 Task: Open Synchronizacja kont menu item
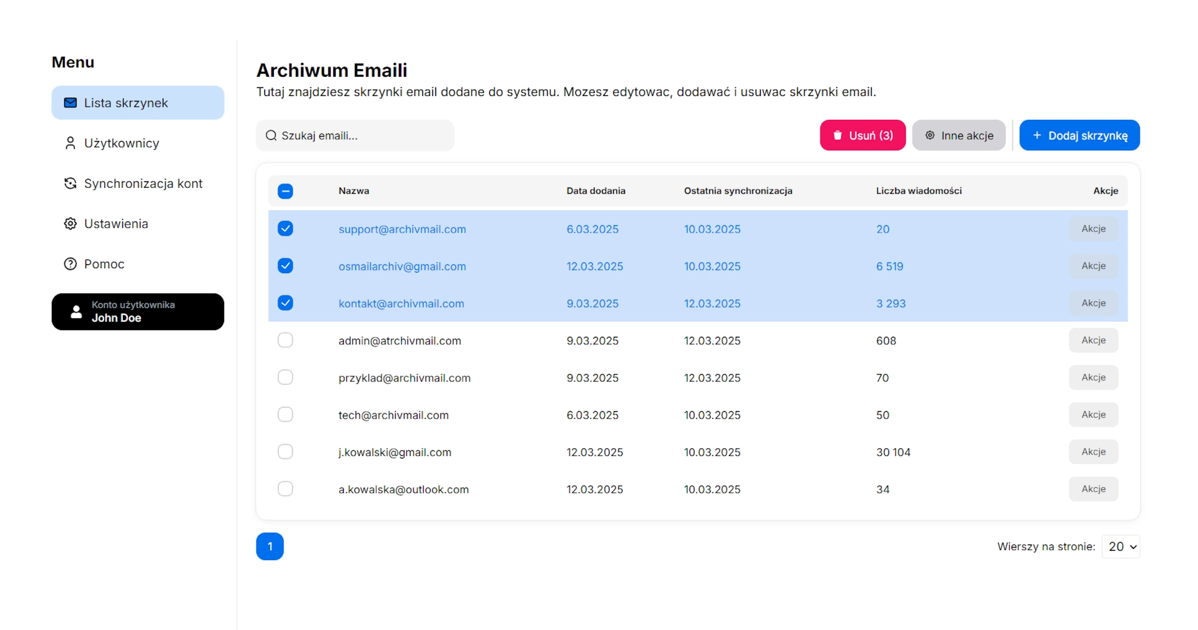coord(138,183)
